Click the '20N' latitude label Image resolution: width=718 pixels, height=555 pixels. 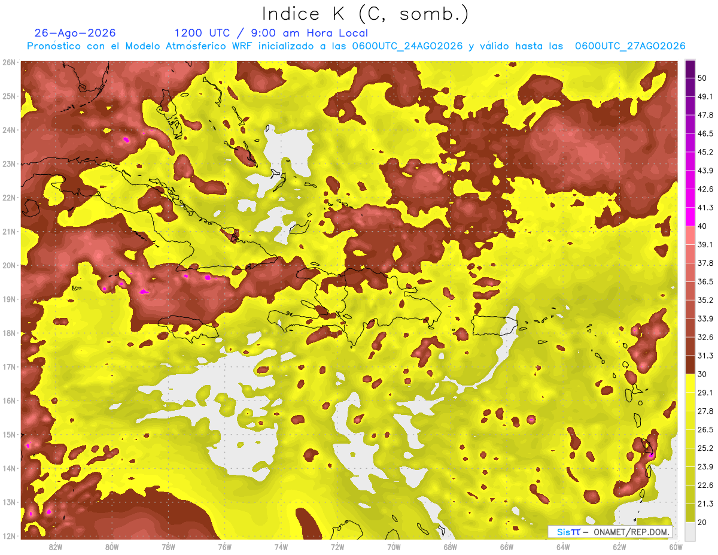click(10, 265)
